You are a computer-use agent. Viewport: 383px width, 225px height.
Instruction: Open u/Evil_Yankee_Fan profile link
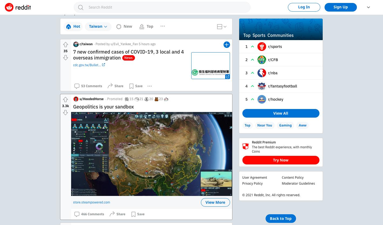pos(124,44)
